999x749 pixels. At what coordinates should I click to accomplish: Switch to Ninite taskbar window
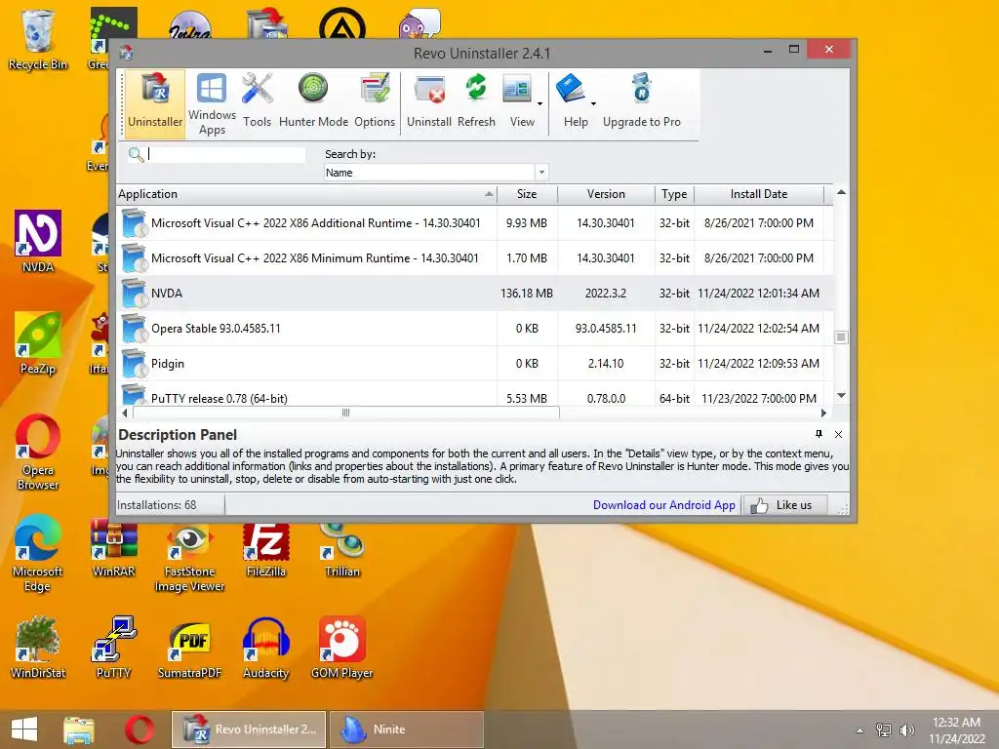(407, 729)
